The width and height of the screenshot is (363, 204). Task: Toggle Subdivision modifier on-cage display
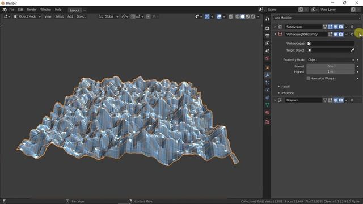[325, 27]
